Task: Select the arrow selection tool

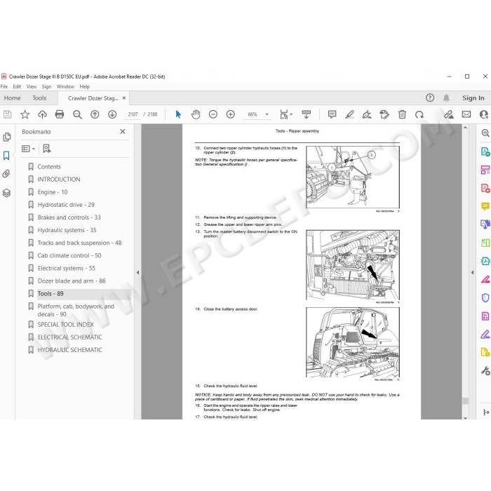Action: click(x=178, y=114)
